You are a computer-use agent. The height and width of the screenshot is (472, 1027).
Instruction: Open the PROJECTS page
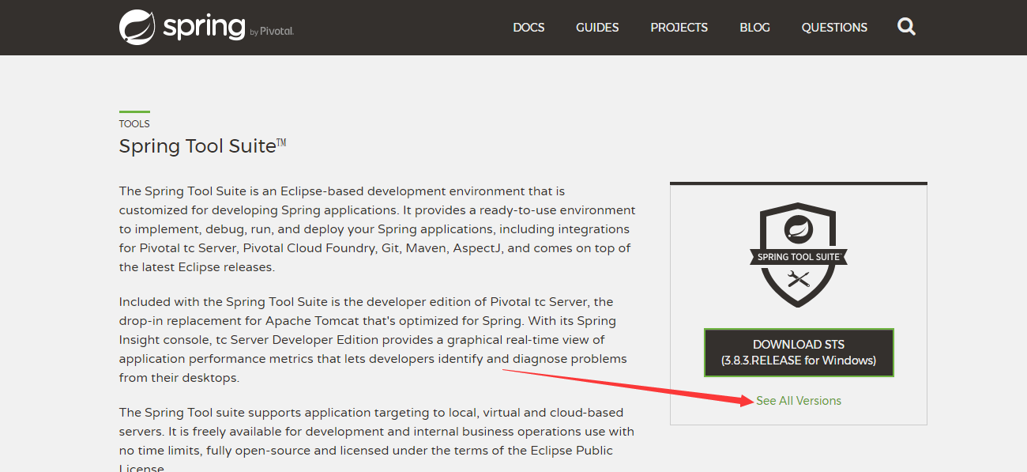click(x=679, y=28)
